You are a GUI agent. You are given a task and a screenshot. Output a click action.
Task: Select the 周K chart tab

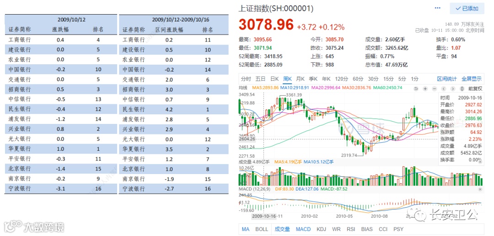click(x=288, y=79)
